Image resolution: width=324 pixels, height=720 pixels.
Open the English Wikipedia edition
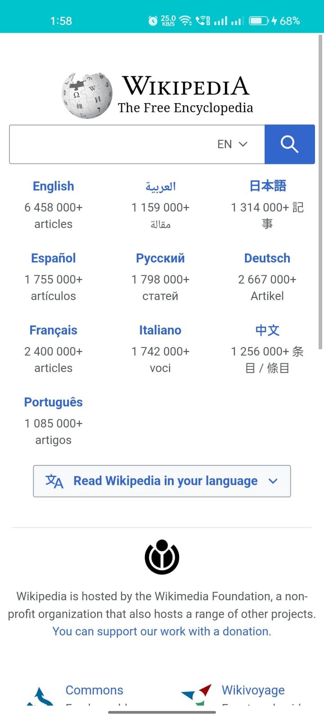pyautogui.click(x=54, y=186)
